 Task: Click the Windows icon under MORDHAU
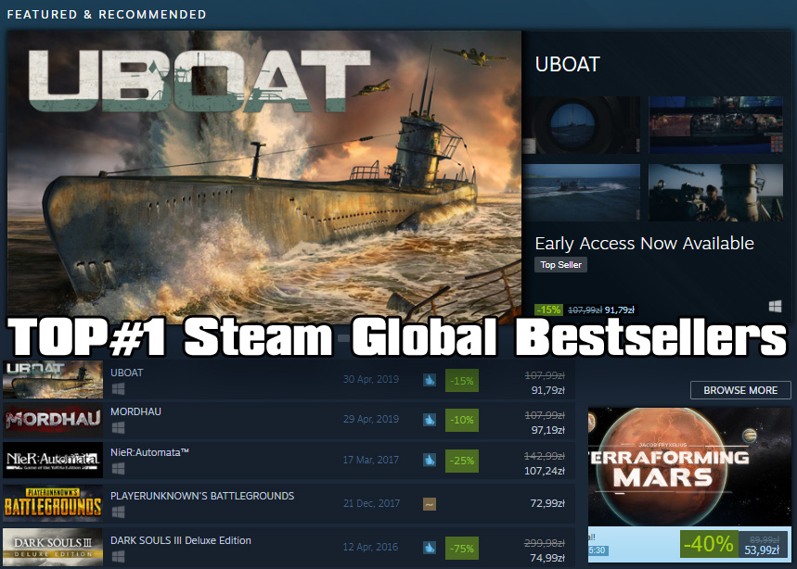[x=118, y=428]
